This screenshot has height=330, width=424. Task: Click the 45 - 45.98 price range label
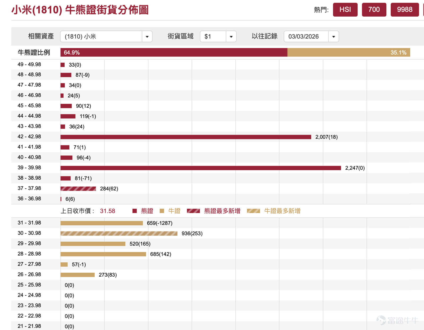(x=29, y=106)
